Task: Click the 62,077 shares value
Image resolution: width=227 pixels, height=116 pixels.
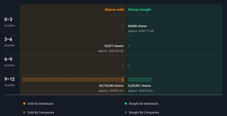Action: pyautogui.click(x=114, y=46)
